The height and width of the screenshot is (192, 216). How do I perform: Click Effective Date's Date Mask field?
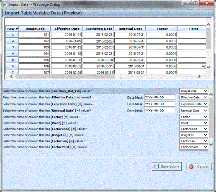(x=160, y=97)
